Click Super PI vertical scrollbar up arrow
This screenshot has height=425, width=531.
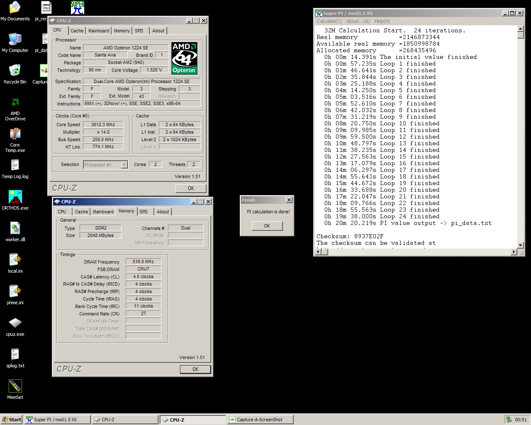(521, 29)
